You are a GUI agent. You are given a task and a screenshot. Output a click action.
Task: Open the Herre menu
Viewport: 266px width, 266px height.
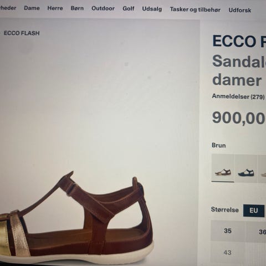[x=55, y=8]
